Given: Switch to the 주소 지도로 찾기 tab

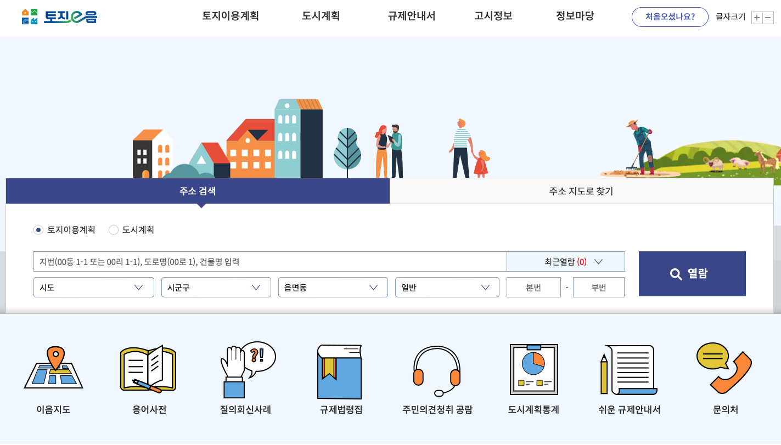Looking at the screenshot, I should [x=581, y=190].
